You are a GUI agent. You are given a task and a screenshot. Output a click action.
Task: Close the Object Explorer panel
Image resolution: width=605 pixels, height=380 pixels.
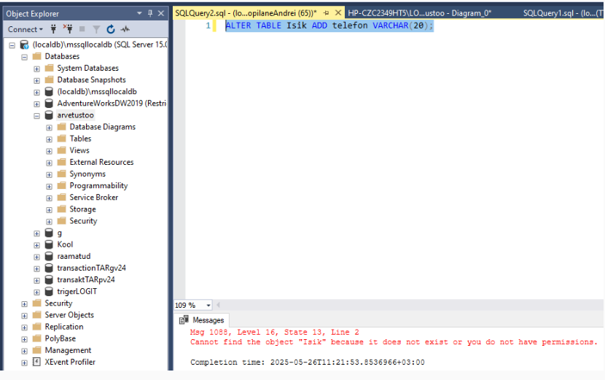coord(161,13)
